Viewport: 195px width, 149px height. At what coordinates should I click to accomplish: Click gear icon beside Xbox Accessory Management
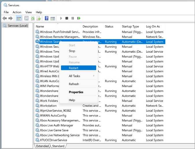[x=37, y=120]
